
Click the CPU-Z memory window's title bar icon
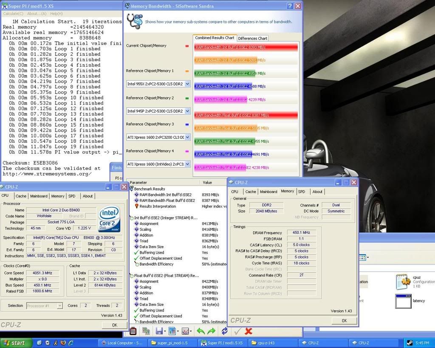click(x=231, y=182)
